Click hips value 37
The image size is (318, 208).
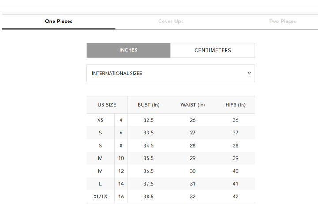point(235,133)
